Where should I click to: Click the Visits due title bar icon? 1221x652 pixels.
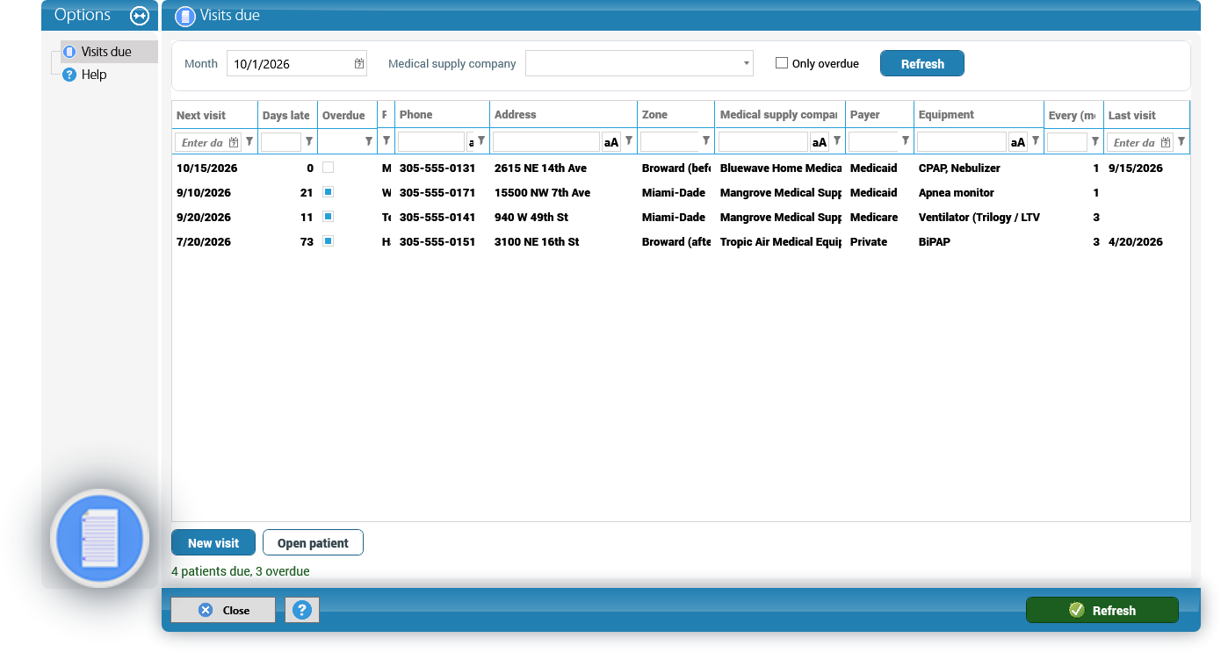[x=184, y=16]
